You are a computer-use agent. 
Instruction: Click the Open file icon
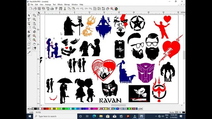(35, 9)
